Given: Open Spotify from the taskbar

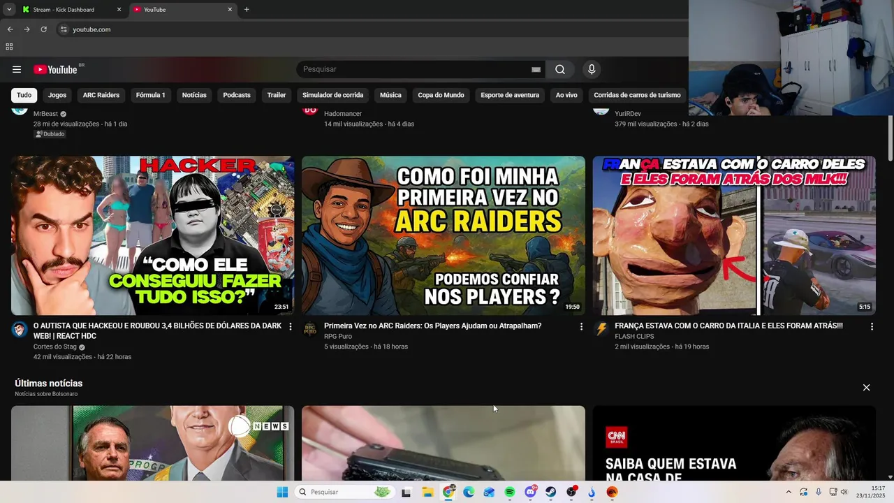Looking at the screenshot, I should pos(510,492).
